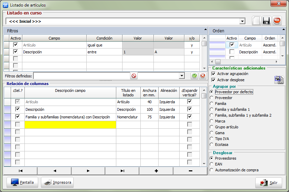Click the yellow highlighted Descripción campo cell
Image resolution: width=289 pixels, height=192 pixels.
click(x=70, y=125)
